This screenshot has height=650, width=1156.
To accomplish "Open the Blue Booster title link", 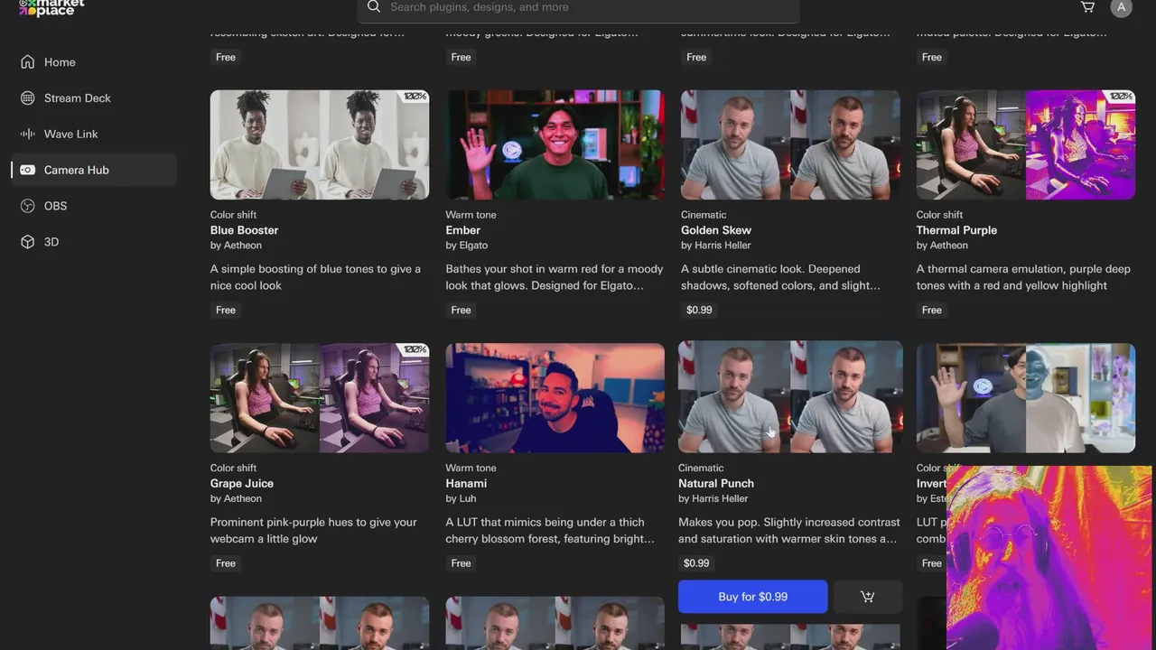I will 244,230.
